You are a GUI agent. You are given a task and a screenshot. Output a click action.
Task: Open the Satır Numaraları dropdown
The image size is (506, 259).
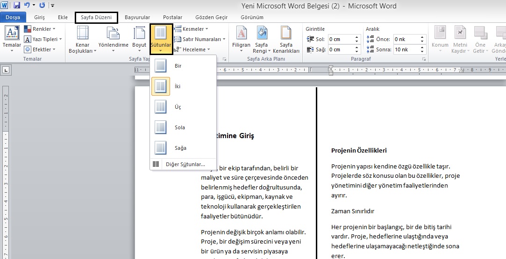tap(200, 39)
